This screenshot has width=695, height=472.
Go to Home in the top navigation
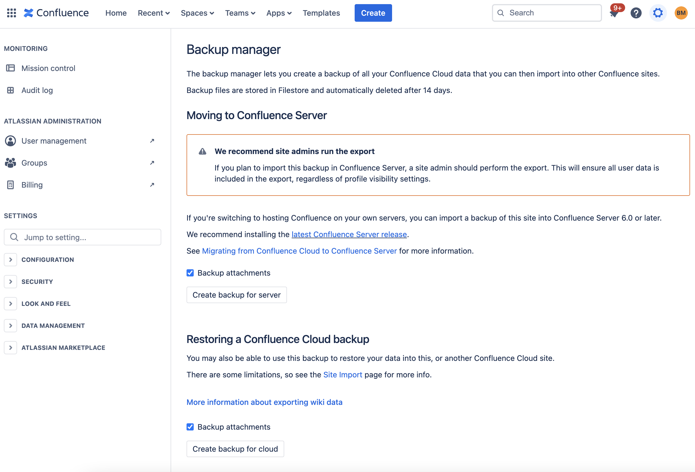(116, 13)
